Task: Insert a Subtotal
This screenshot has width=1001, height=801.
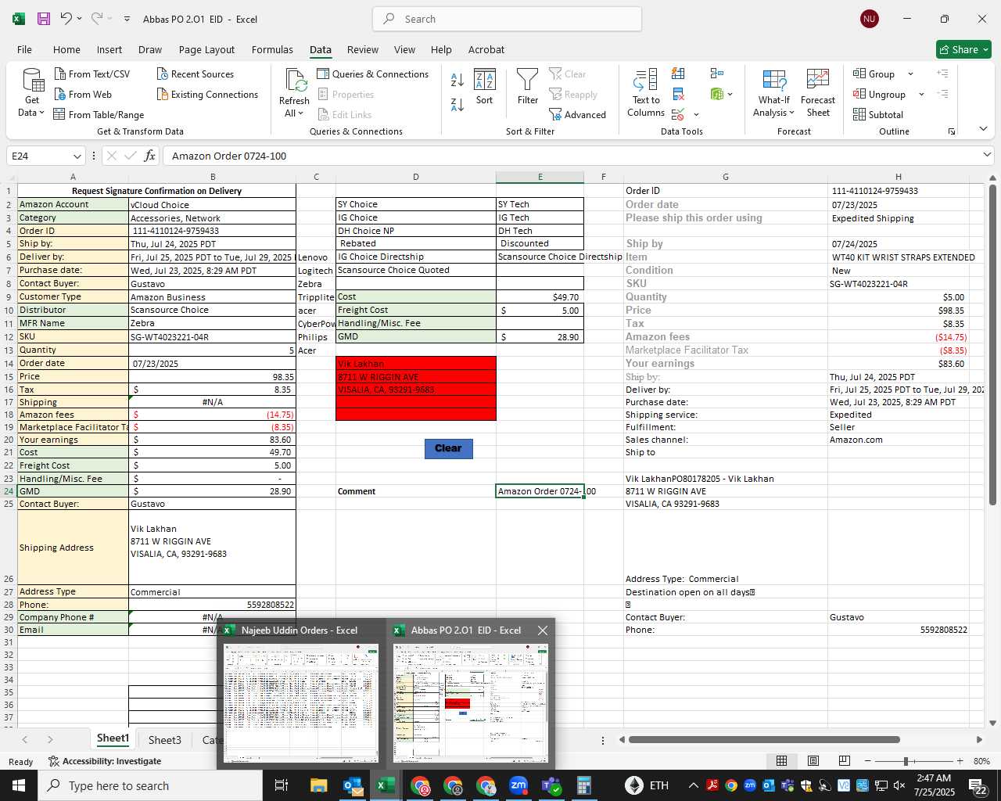Action: tap(878, 115)
